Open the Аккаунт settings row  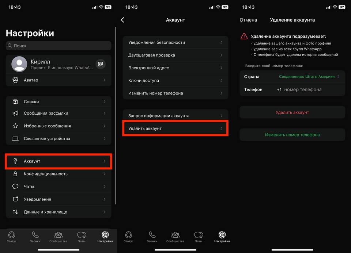tap(58, 161)
